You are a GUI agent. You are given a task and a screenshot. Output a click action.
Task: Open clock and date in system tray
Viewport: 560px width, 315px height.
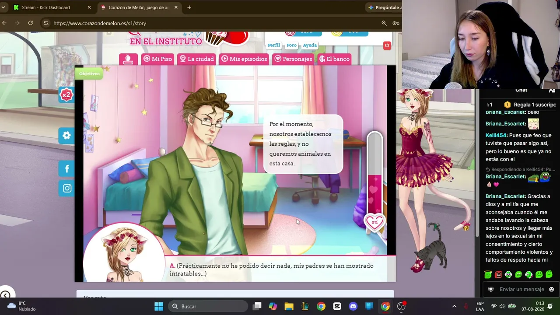[x=532, y=306]
